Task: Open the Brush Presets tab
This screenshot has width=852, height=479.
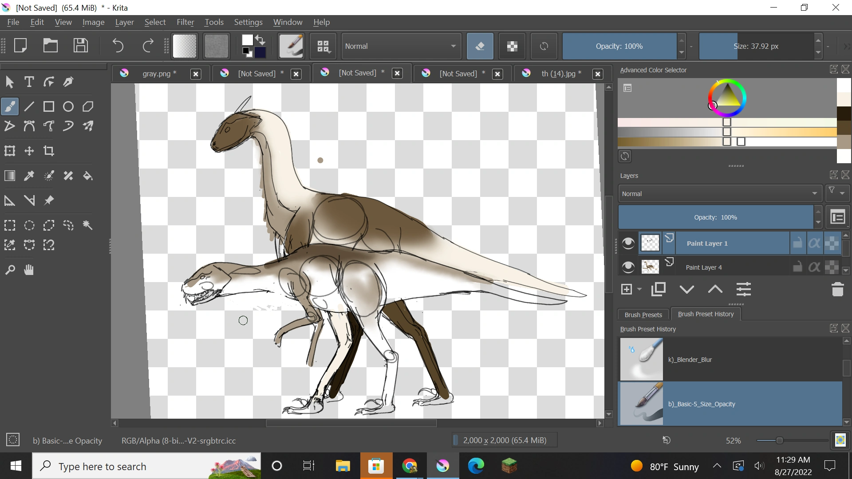Action: pyautogui.click(x=643, y=314)
